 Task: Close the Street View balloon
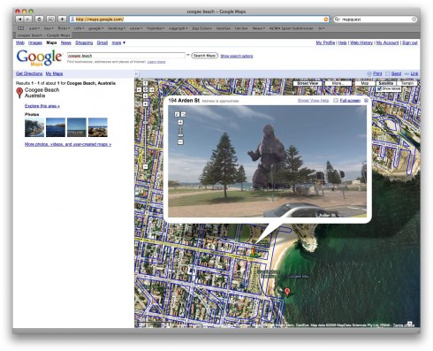pyautogui.click(x=366, y=101)
